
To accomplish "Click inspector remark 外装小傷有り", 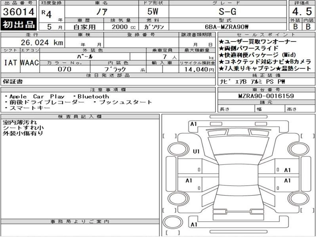I will 23,133.
